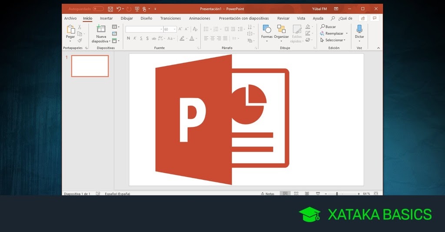445x232 pixels.
Task: Click the font name combo box
Action: [x=144, y=29]
